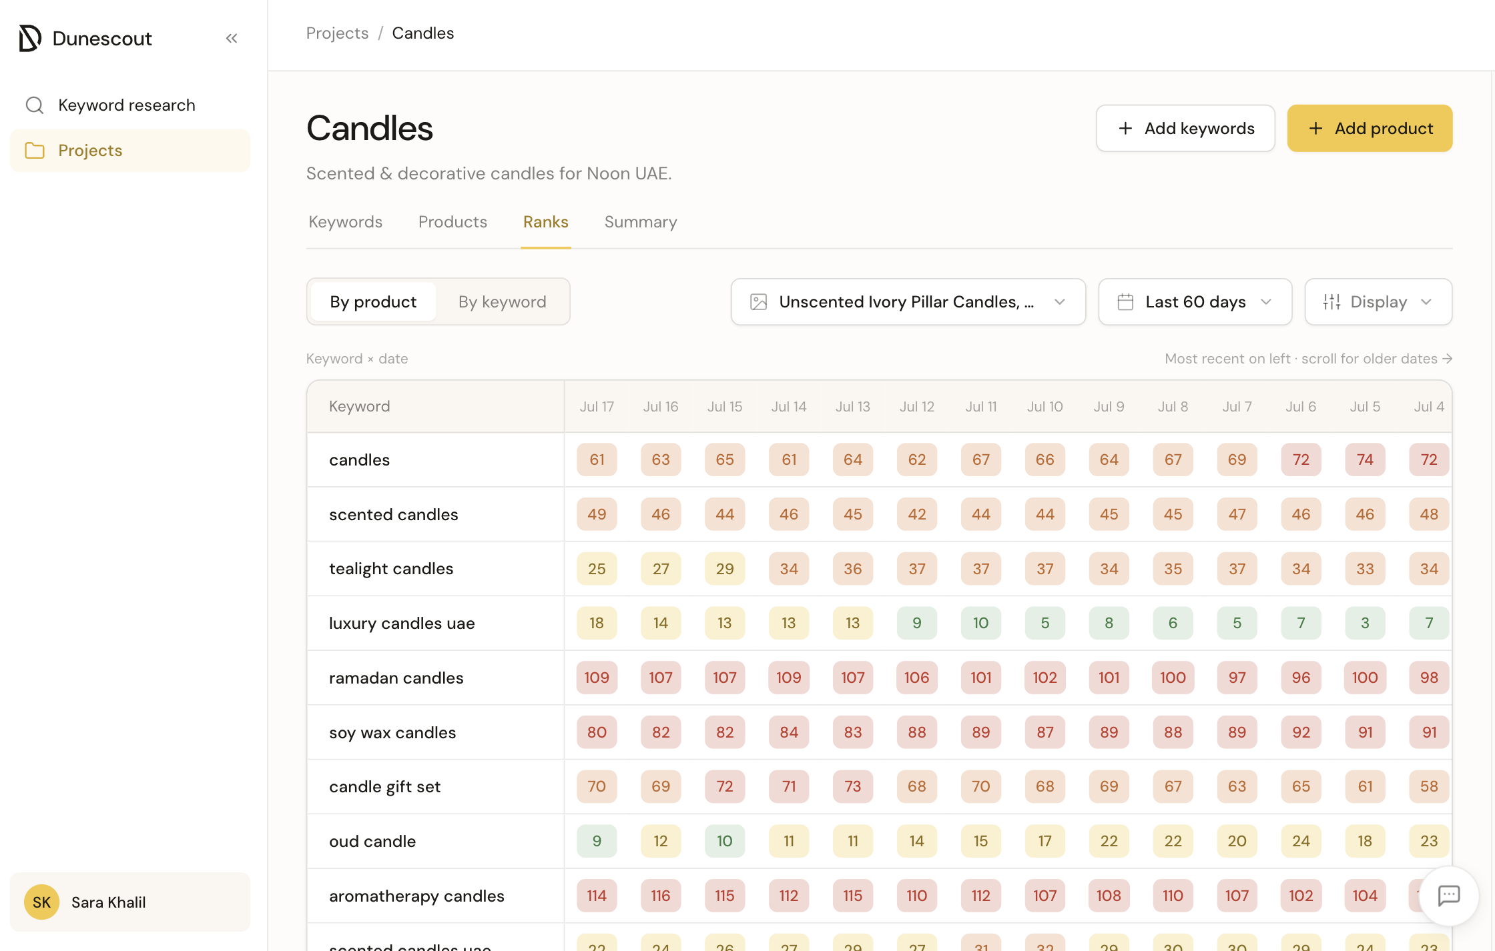Image resolution: width=1495 pixels, height=951 pixels.
Task: Open the Products tab
Action: point(453,222)
